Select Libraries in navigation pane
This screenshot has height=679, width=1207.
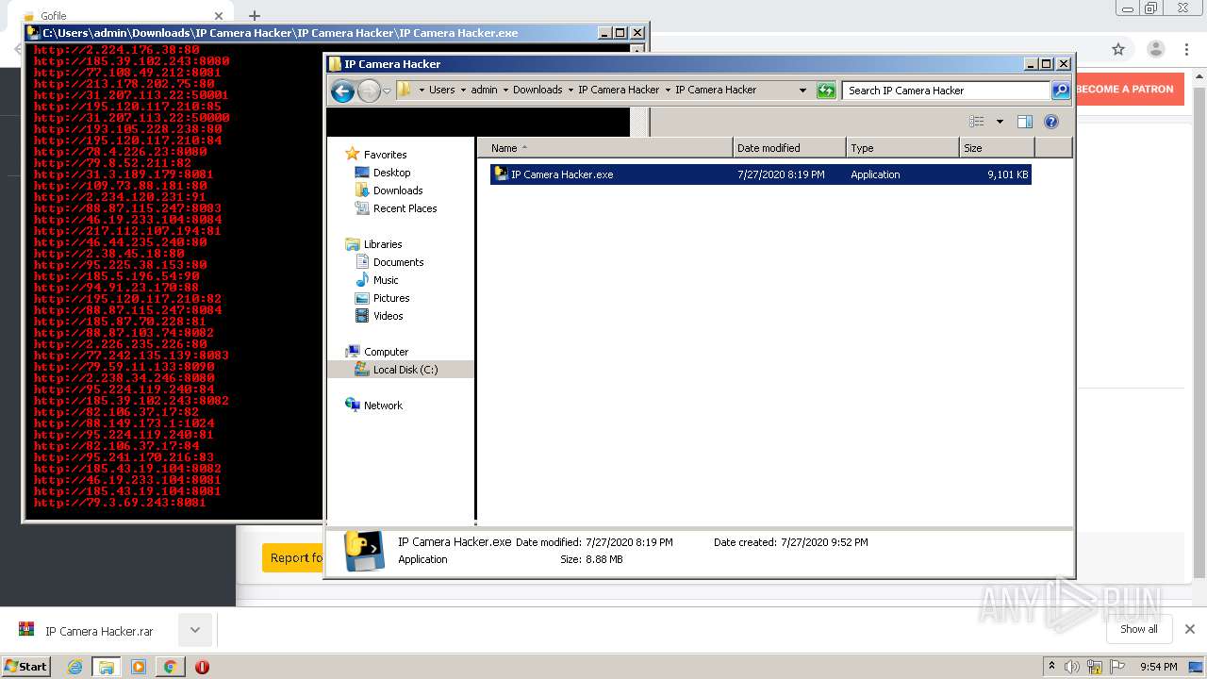tap(383, 244)
